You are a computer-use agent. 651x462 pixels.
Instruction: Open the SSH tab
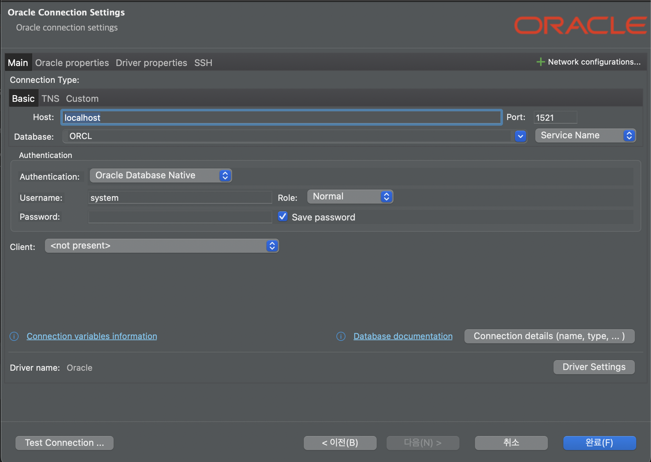(x=203, y=62)
